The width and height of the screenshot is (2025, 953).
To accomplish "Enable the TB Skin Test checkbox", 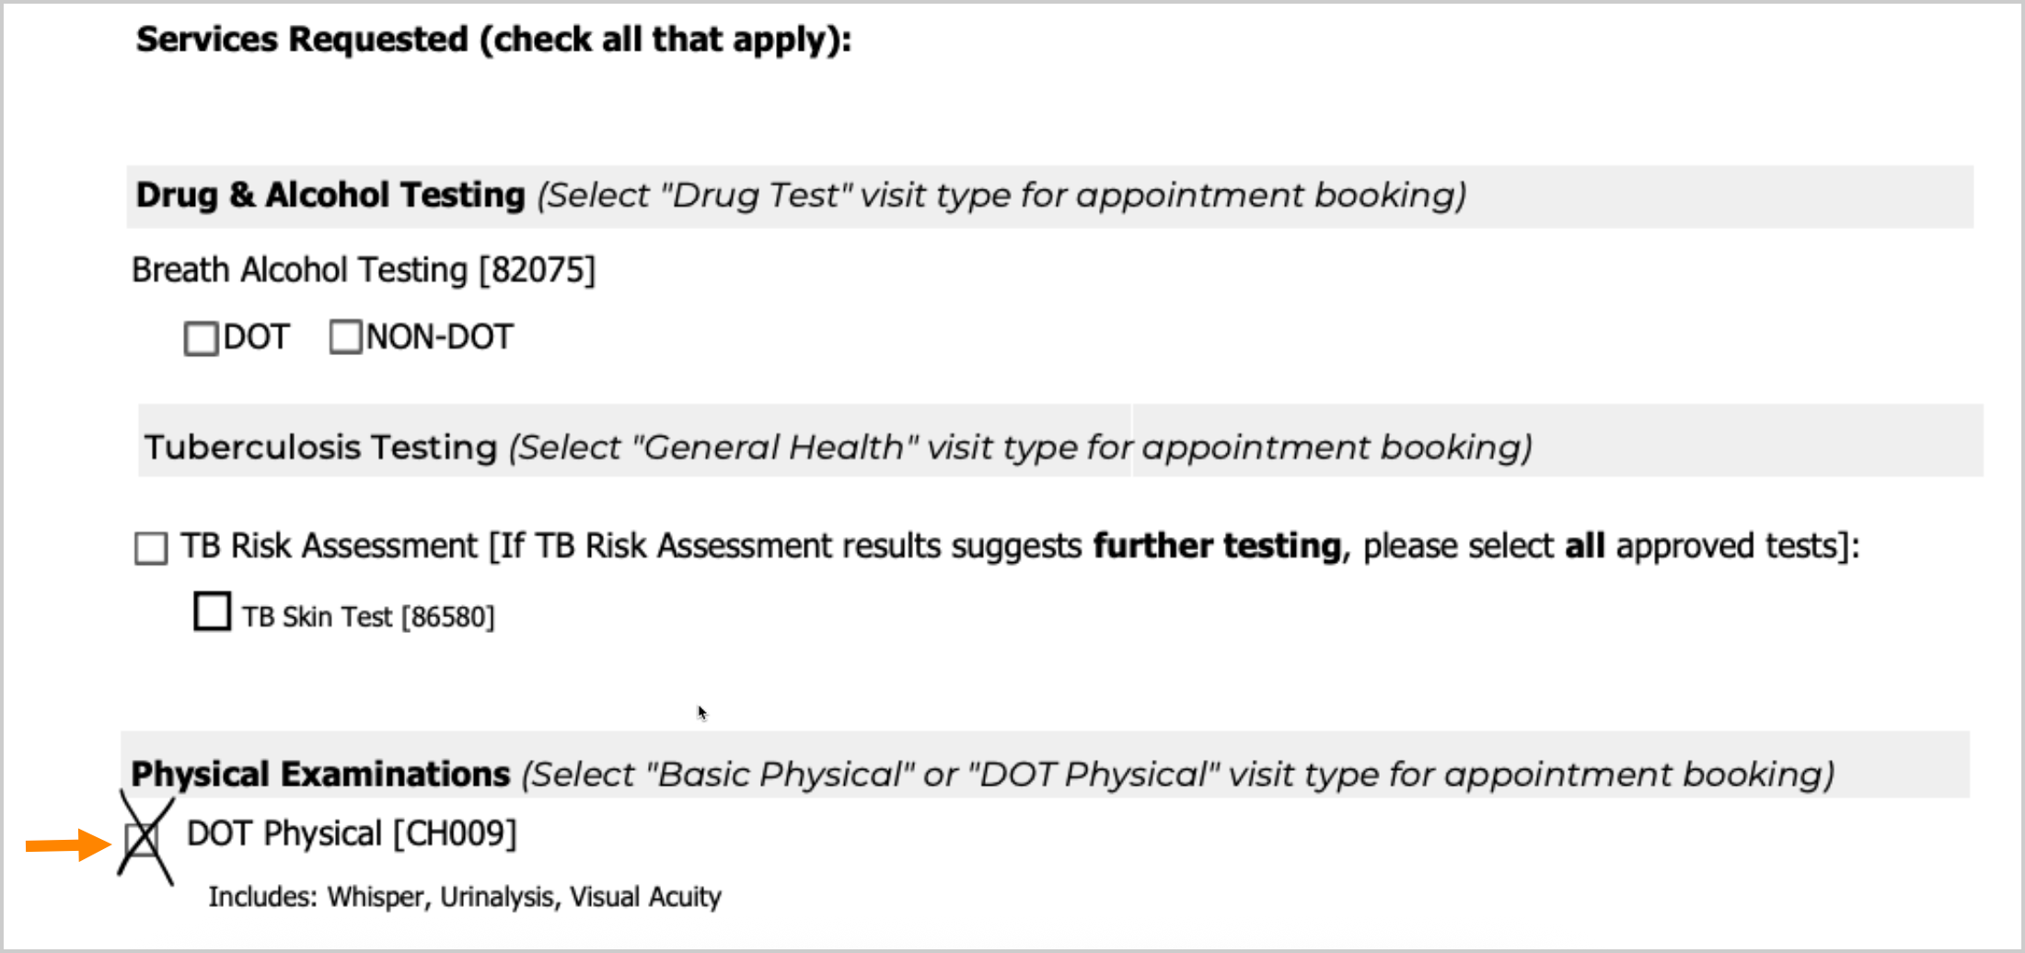I will (213, 612).
